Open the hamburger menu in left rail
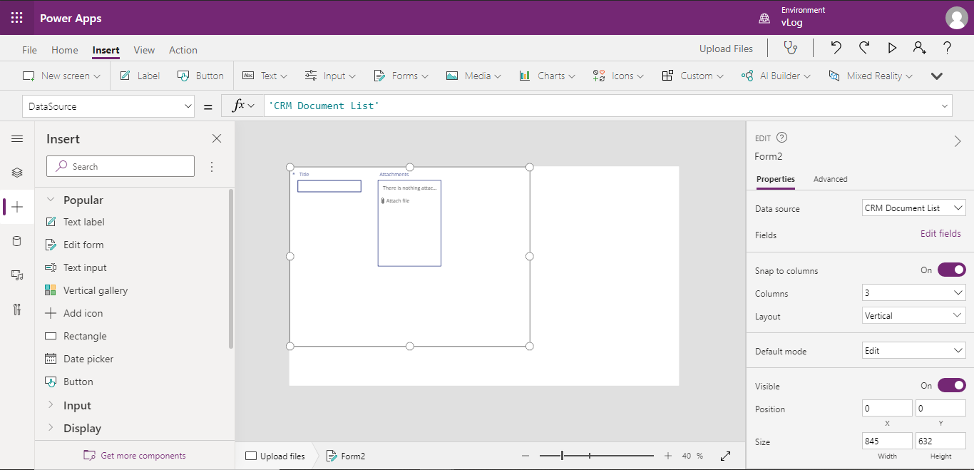Screen dimensions: 974x470 17,139
